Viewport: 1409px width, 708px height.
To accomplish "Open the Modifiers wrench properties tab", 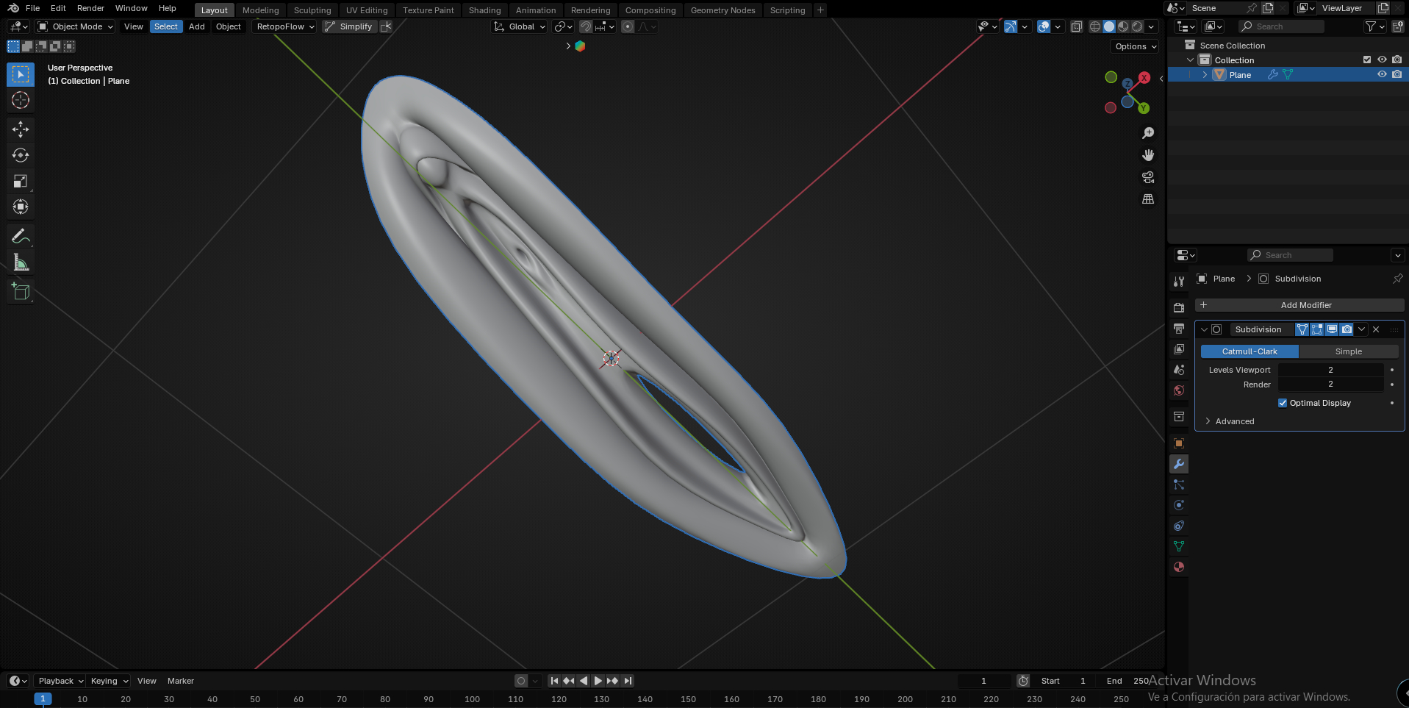I will (x=1179, y=464).
